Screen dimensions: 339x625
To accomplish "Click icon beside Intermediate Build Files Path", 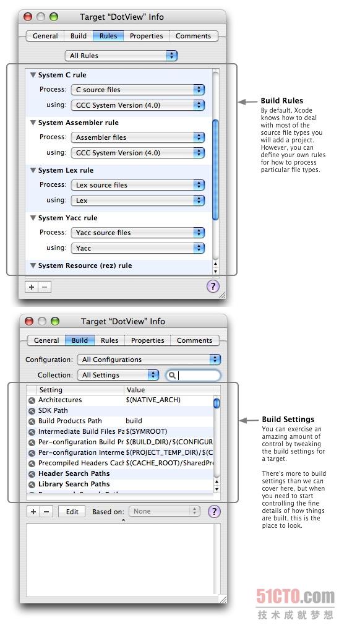I will [32, 432].
